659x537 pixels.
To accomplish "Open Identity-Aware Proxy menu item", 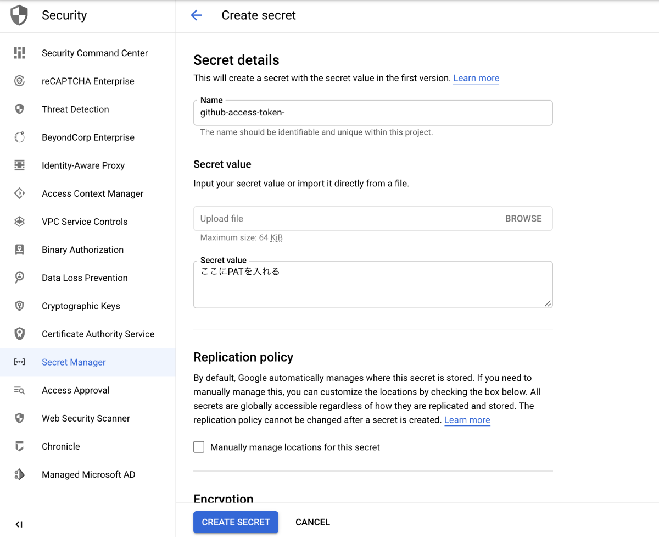I will click(88, 165).
